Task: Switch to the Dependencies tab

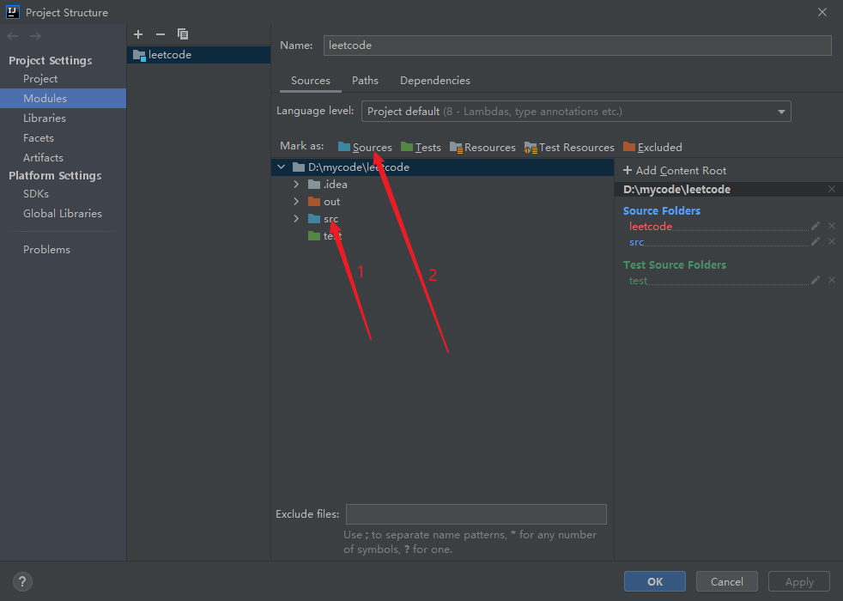Action: [434, 81]
